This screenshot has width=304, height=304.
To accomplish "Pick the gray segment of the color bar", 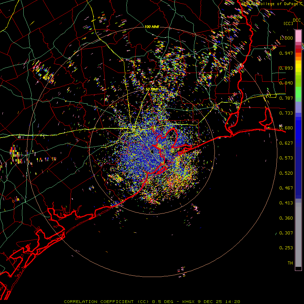I will [x=298, y=235].
